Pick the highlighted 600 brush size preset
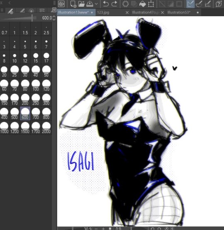This screenshot has width=224, height=230. pos(25,114)
